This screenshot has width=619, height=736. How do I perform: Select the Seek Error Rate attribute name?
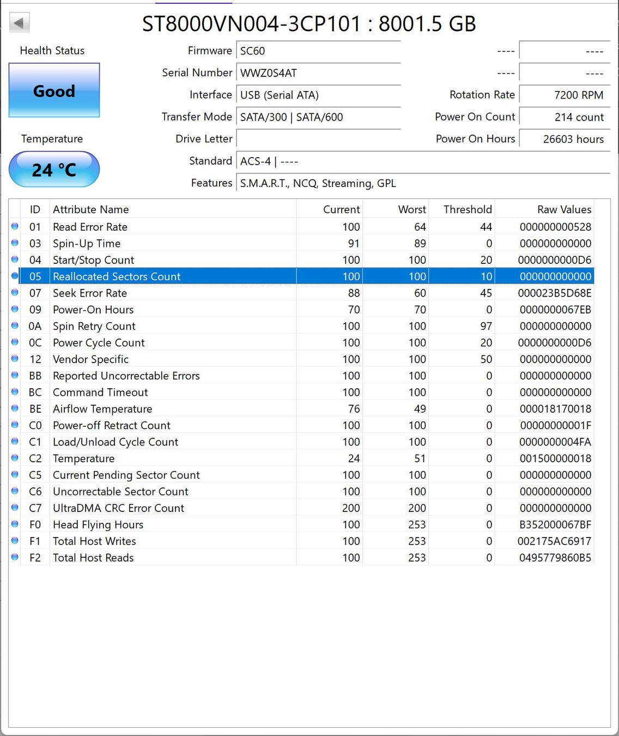pyautogui.click(x=90, y=293)
